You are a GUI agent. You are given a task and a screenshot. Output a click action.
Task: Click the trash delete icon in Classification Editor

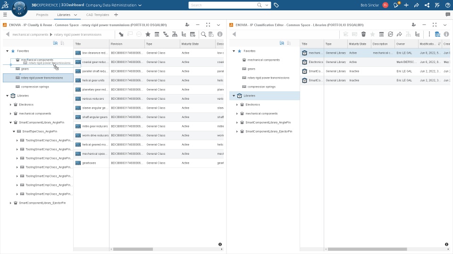[x=363, y=34]
